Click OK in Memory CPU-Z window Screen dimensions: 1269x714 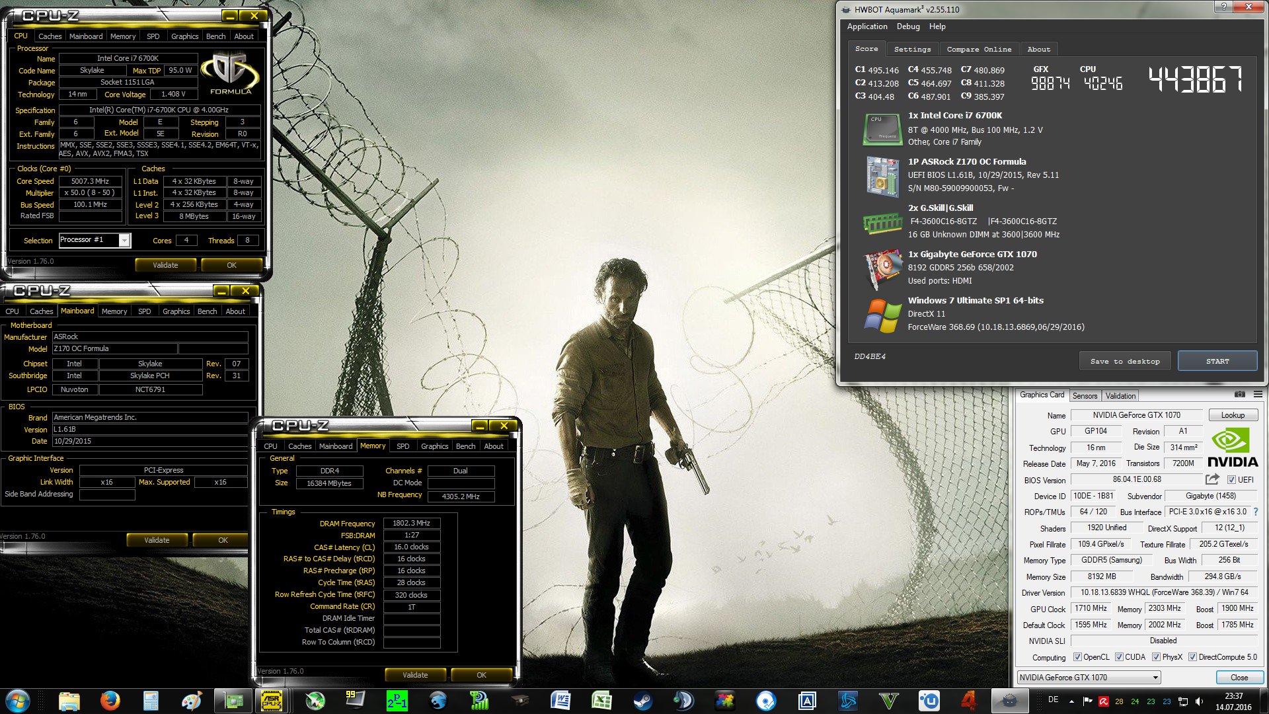(481, 675)
